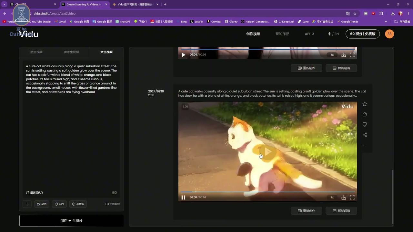Click the 重新创作 recreate button
The height and width of the screenshot is (232, 413).
click(306, 210)
